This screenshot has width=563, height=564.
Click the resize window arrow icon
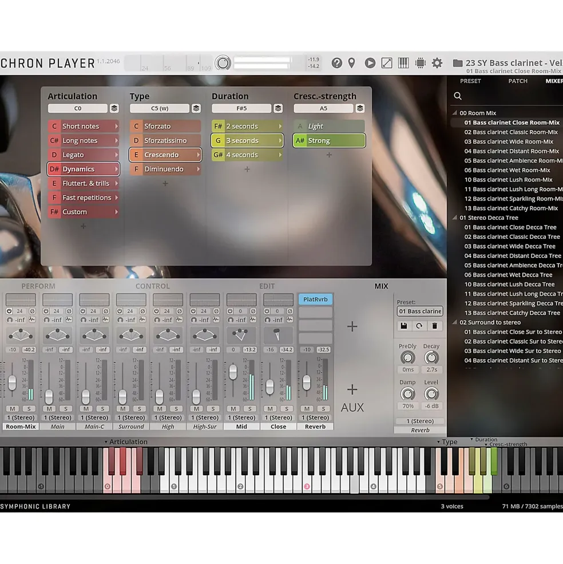386,64
